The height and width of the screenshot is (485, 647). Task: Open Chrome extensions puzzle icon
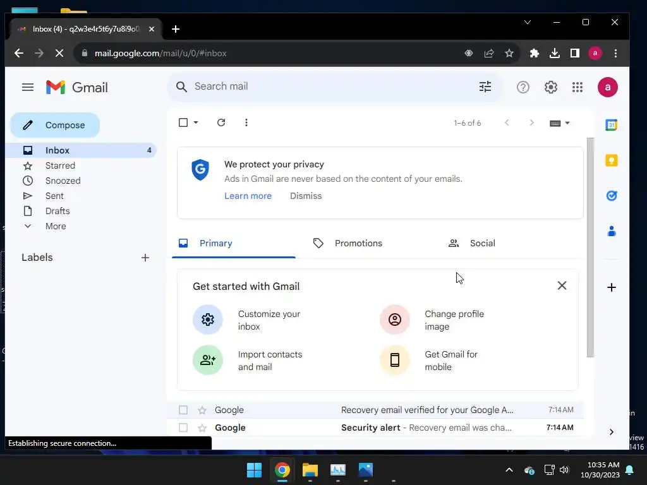pyautogui.click(x=535, y=53)
